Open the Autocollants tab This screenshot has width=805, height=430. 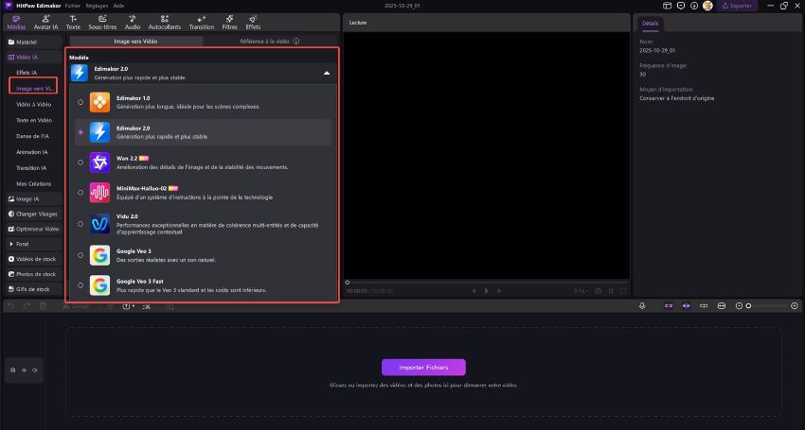click(x=164, y=23)
